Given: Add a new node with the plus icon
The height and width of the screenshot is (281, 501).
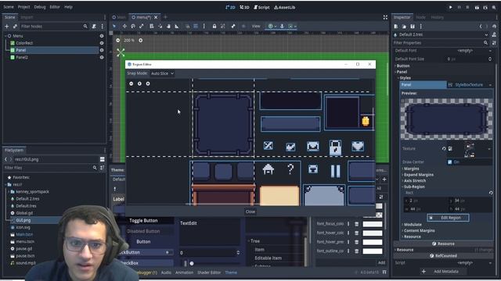Looking at the screenshot, I should point(7,27).
